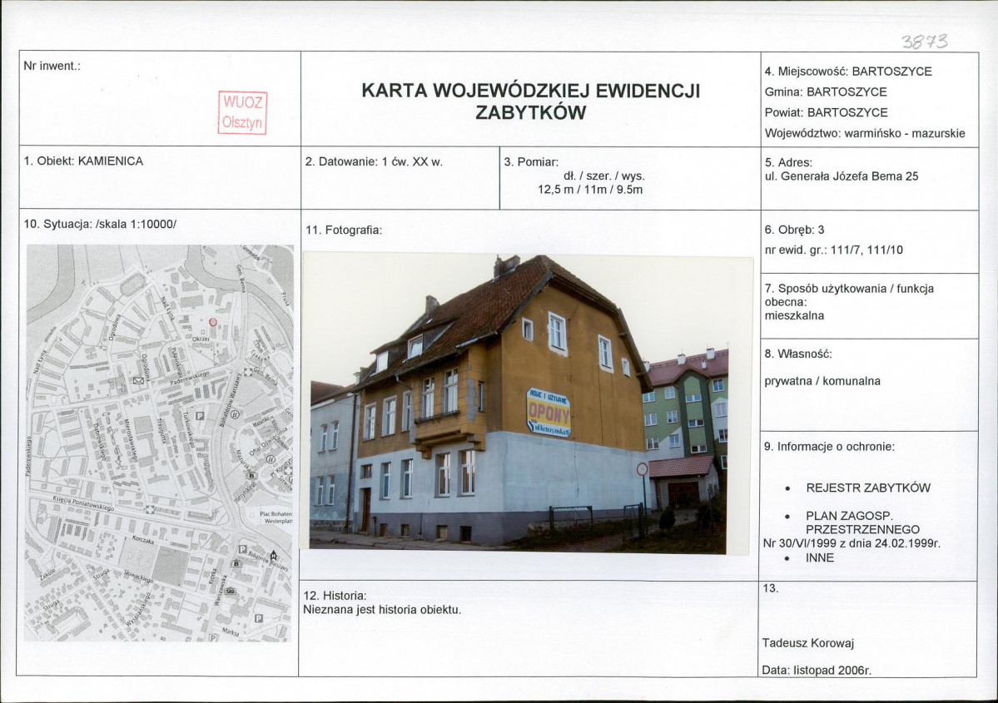Select the dimensions 12,5 m / 11m / 9.5m

(590, 190)
